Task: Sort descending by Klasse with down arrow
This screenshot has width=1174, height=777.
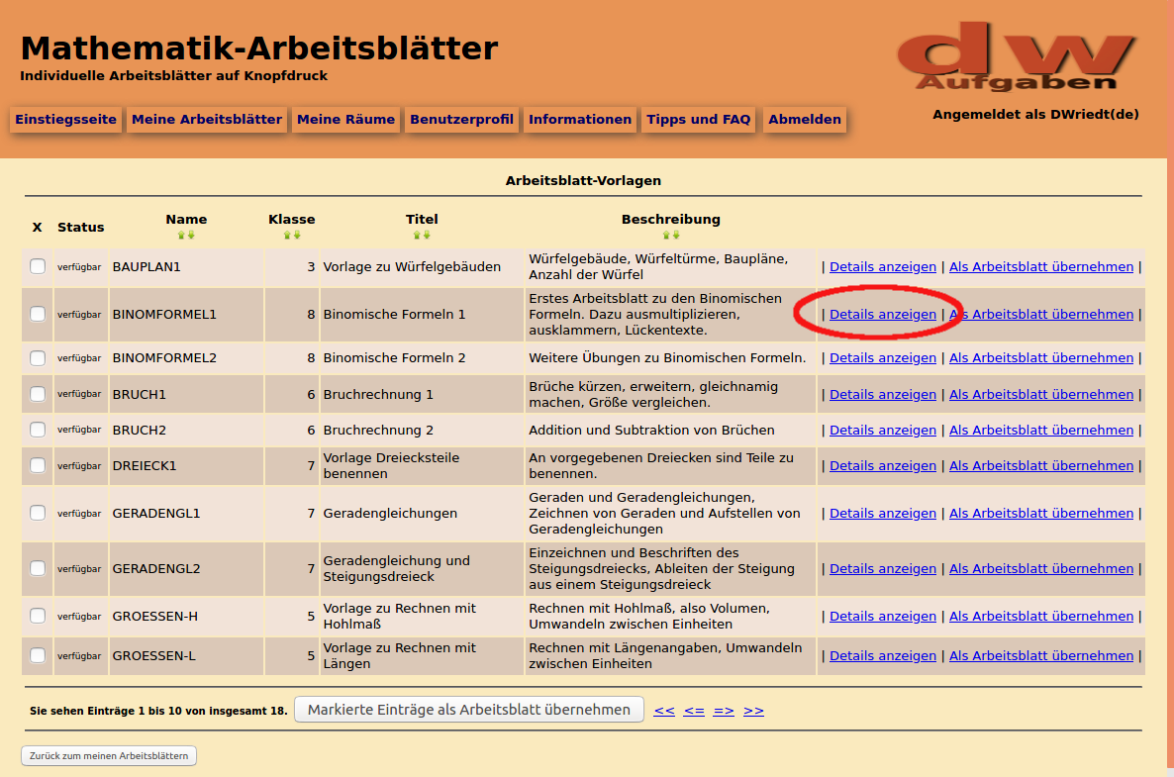Action: point(297,235)
